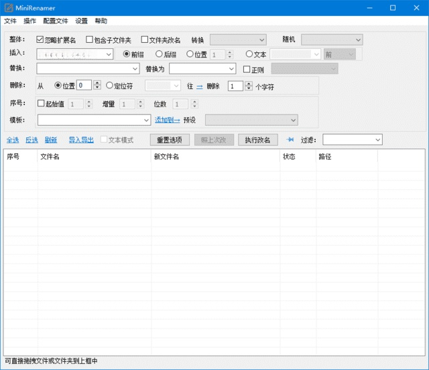This screenshot has width=429, height=370.
Task: Click the 序号 column header
Action: coord(21,157)
